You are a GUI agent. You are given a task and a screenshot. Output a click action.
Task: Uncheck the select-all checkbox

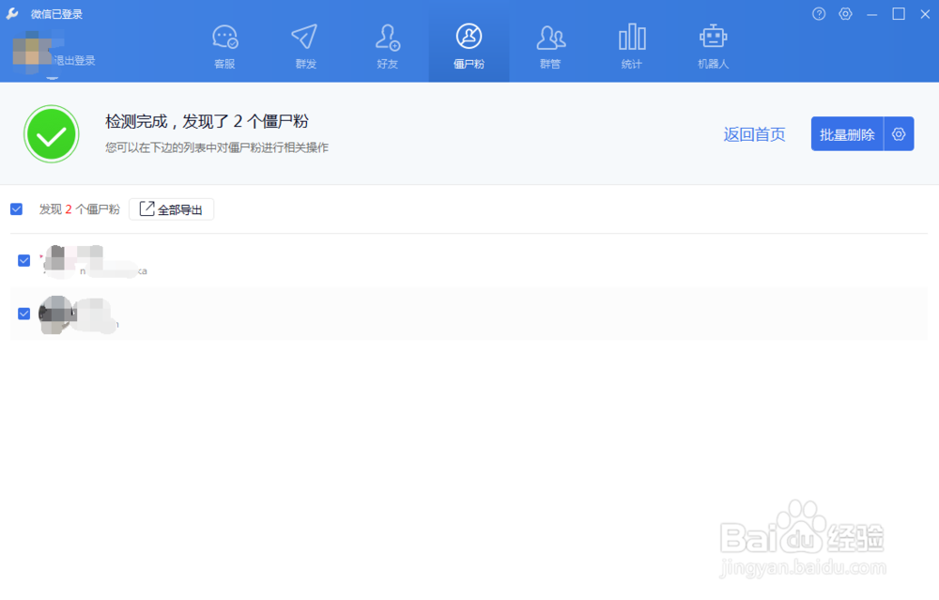coord(16,208)
